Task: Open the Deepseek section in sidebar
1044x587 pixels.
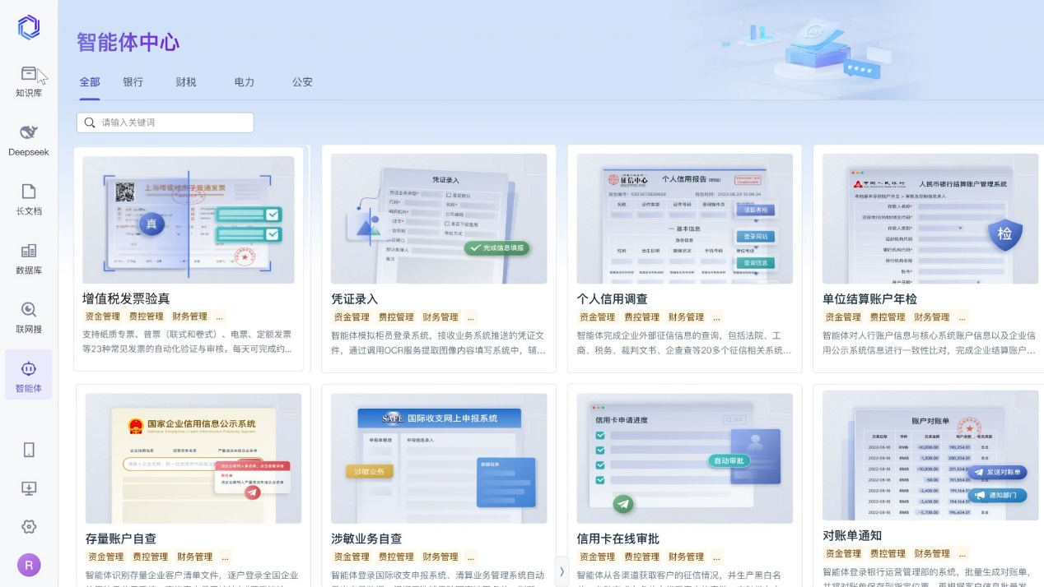Action: tap(28, 138)
